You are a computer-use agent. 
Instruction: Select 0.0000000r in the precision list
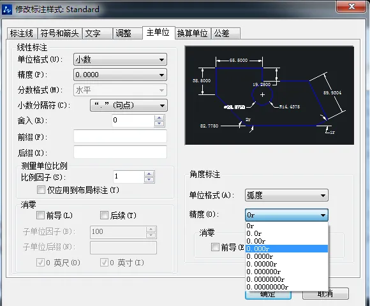click(286, 279)
